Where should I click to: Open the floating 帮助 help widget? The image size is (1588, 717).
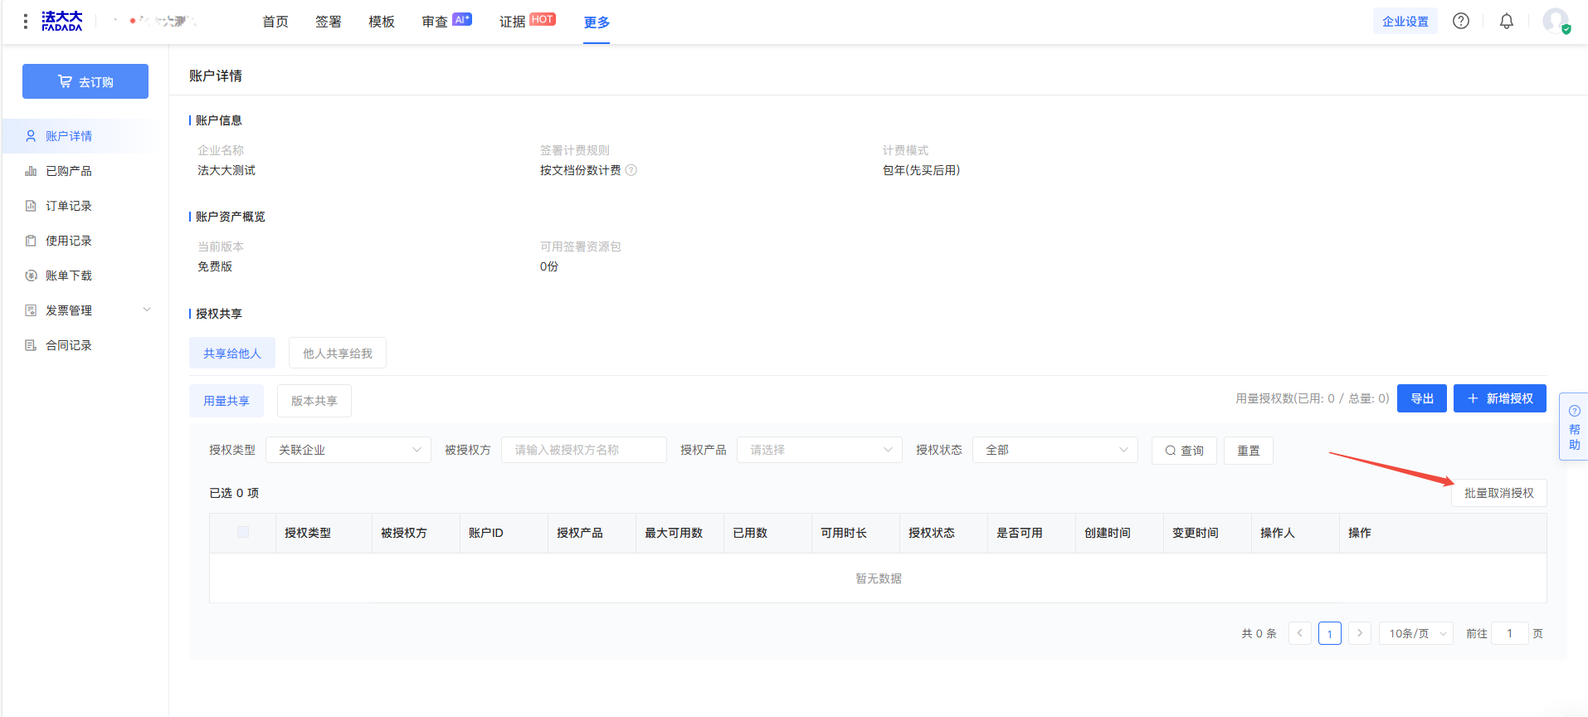1574,427
